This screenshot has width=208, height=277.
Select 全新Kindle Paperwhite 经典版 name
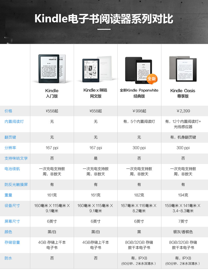click(x=139, y=93)
